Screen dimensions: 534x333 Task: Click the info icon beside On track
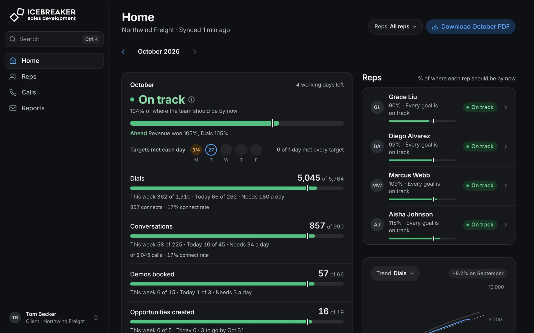(x=192, y=99)
